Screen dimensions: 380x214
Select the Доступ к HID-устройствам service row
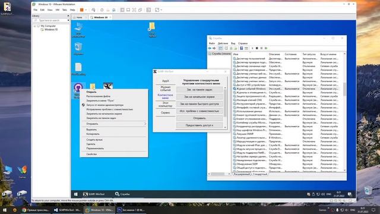(x=287, y=85)
